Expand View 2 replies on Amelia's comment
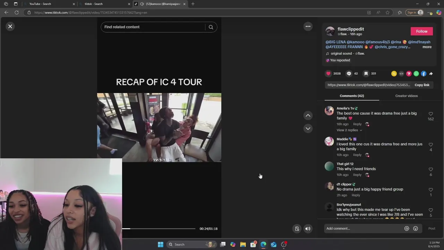 349,130
